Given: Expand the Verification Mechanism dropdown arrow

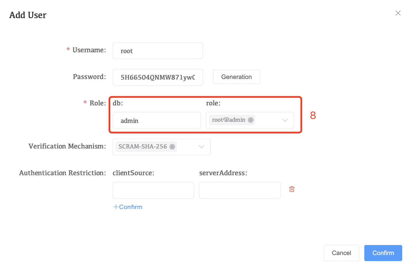Looking at the screenshot, I should pyautogui.click(x=201, y=147).
